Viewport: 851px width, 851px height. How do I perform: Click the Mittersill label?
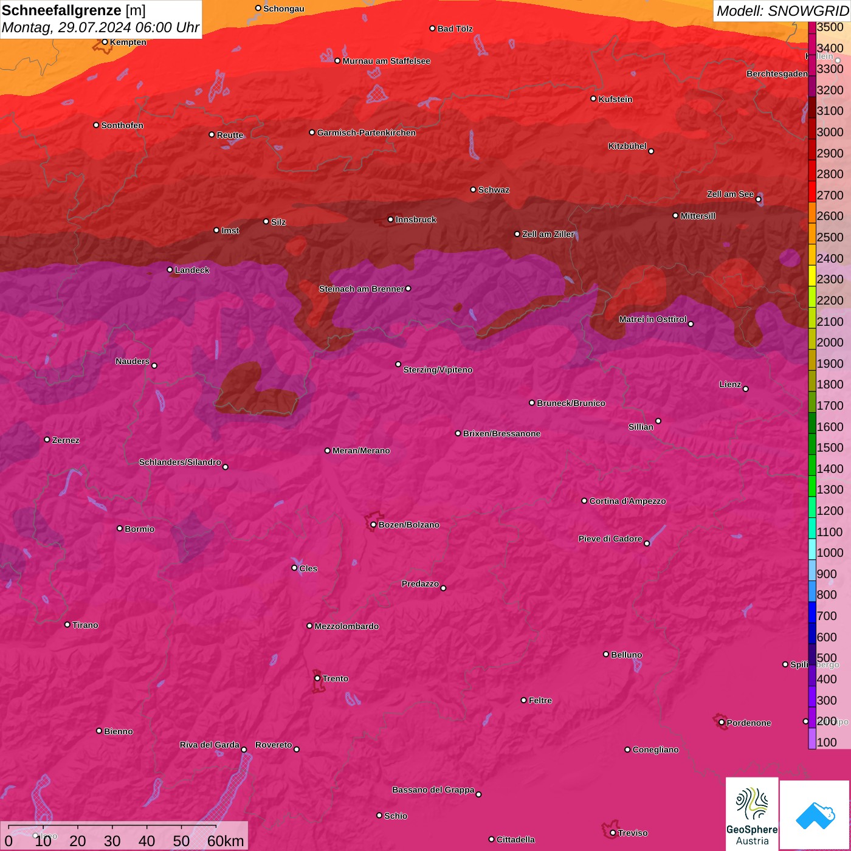click(x=698, y=216)
